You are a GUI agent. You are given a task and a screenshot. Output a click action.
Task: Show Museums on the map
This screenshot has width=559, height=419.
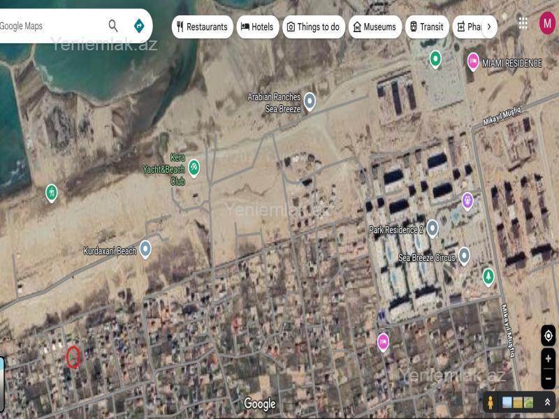(375, 27)
